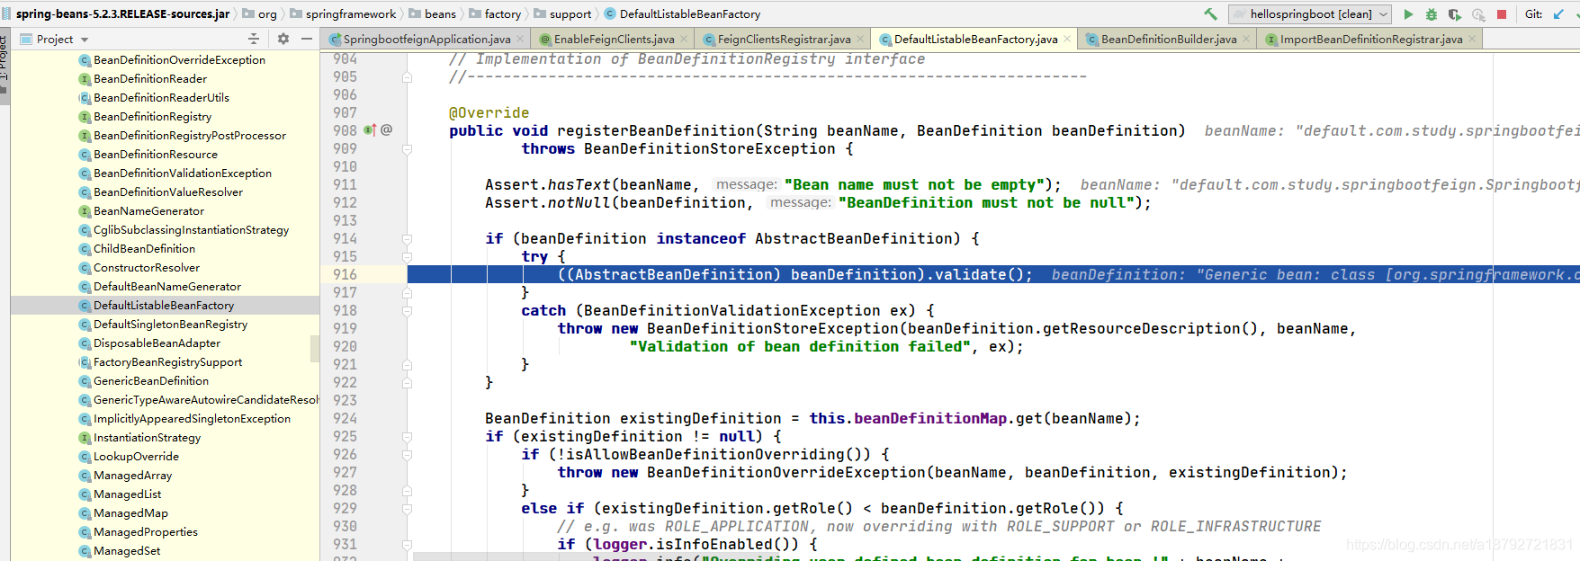Screen dimensions: 1580x561
Task: Close the BeanDefinitionBuilder.java tab
Action: point(1246,39)
